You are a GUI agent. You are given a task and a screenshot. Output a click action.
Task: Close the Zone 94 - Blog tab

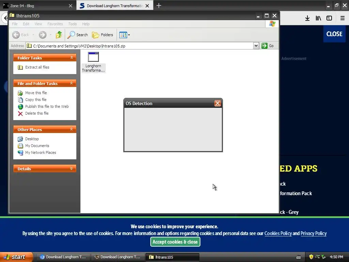tap(70, 6)
